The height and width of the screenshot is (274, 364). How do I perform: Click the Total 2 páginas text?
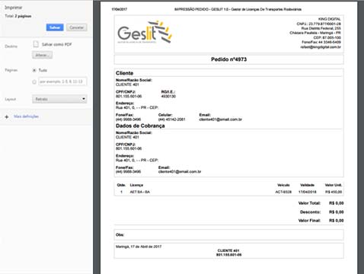point(18,16)
